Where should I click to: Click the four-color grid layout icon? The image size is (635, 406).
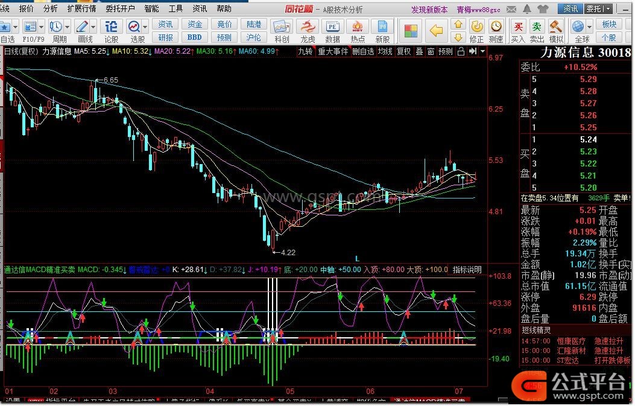tap(411, 31)
